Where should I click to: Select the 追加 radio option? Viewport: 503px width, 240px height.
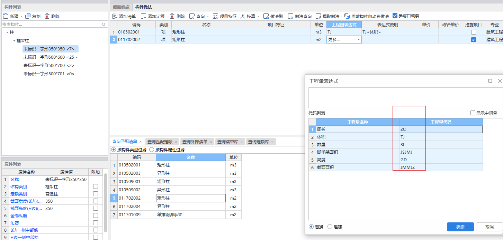330,227
